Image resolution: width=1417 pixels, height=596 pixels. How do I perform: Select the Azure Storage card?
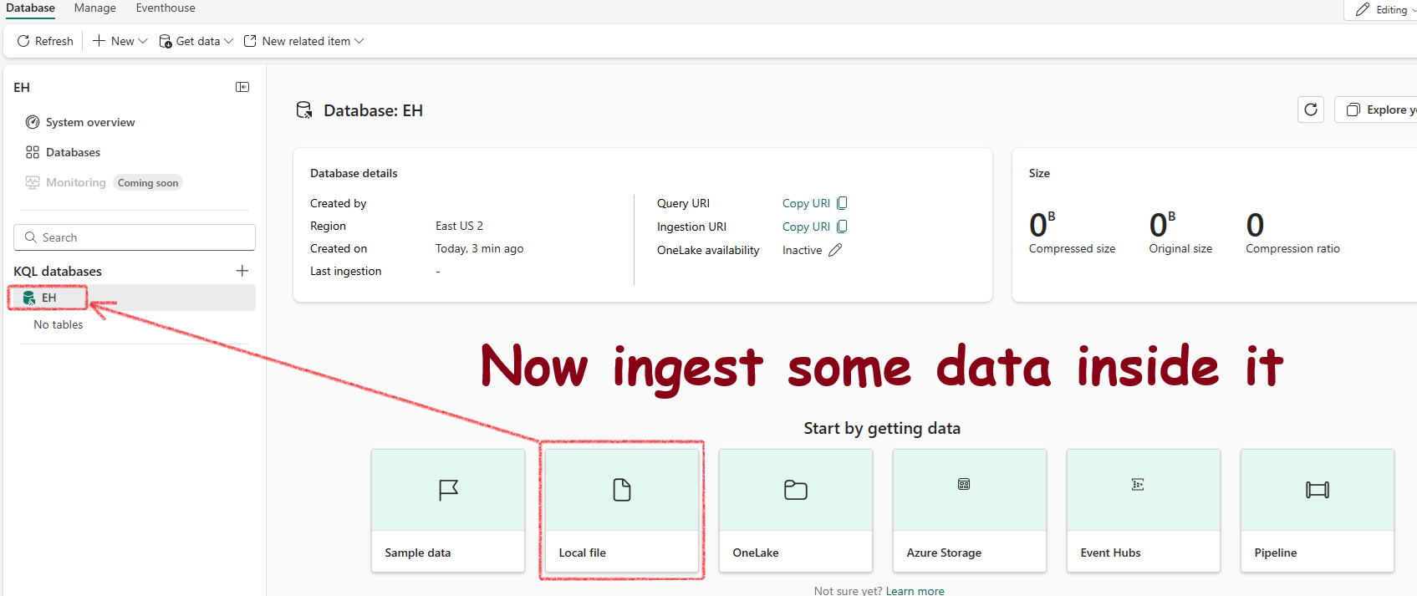(x=970, y=511)
